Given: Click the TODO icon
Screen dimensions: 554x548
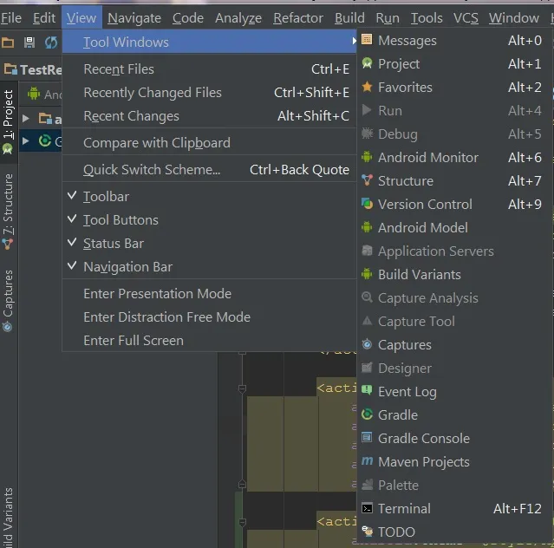Looking at the screenshot, I should pyautogui.click(x=367, y=531).
